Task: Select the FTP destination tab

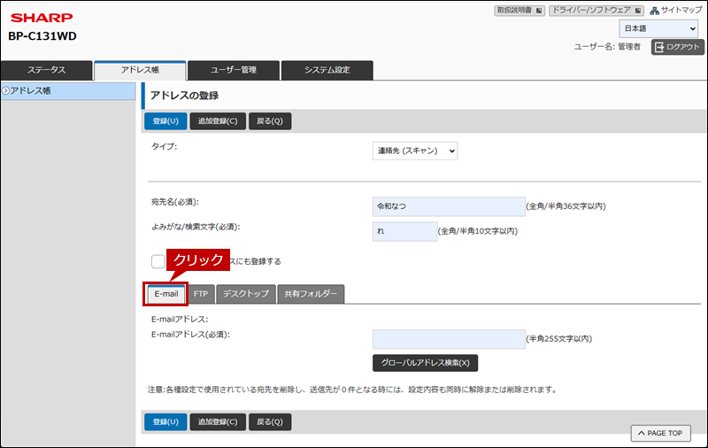Action: [x=200, y=294]
